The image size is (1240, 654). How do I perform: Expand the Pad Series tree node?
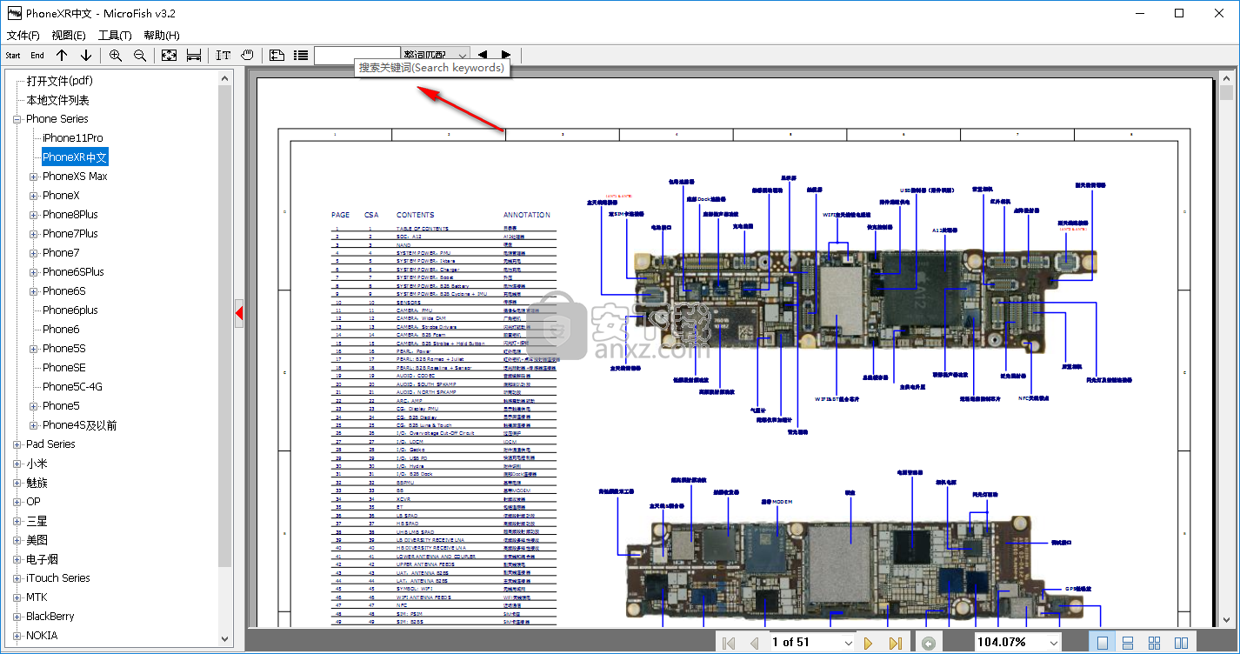click(17, 444)
